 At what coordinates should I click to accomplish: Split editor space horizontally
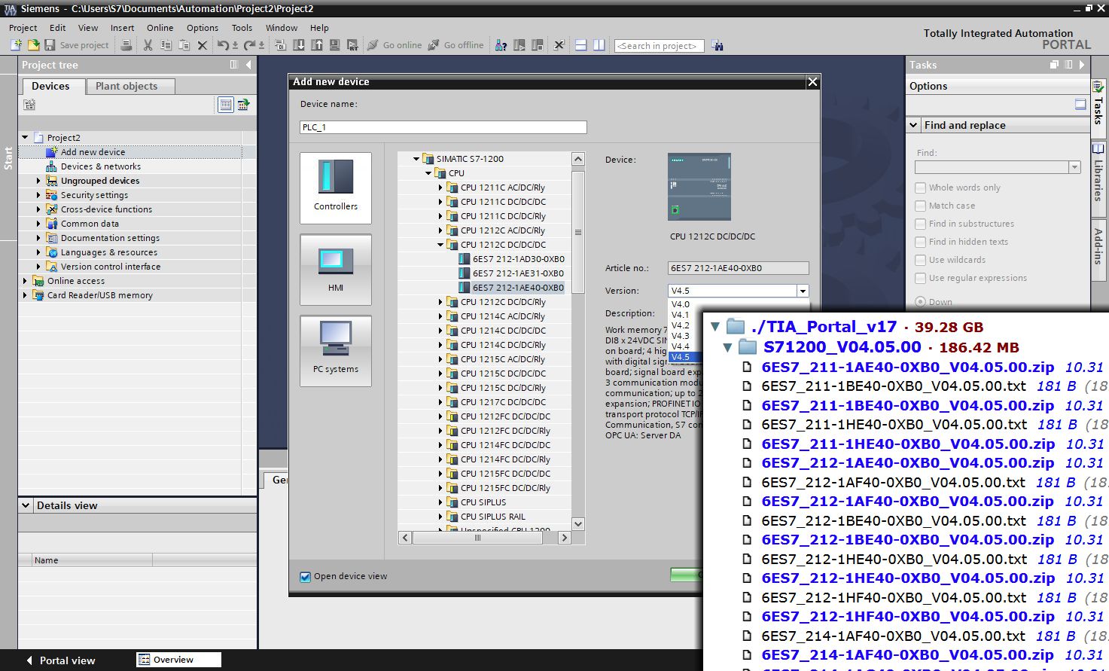point(581,45)
